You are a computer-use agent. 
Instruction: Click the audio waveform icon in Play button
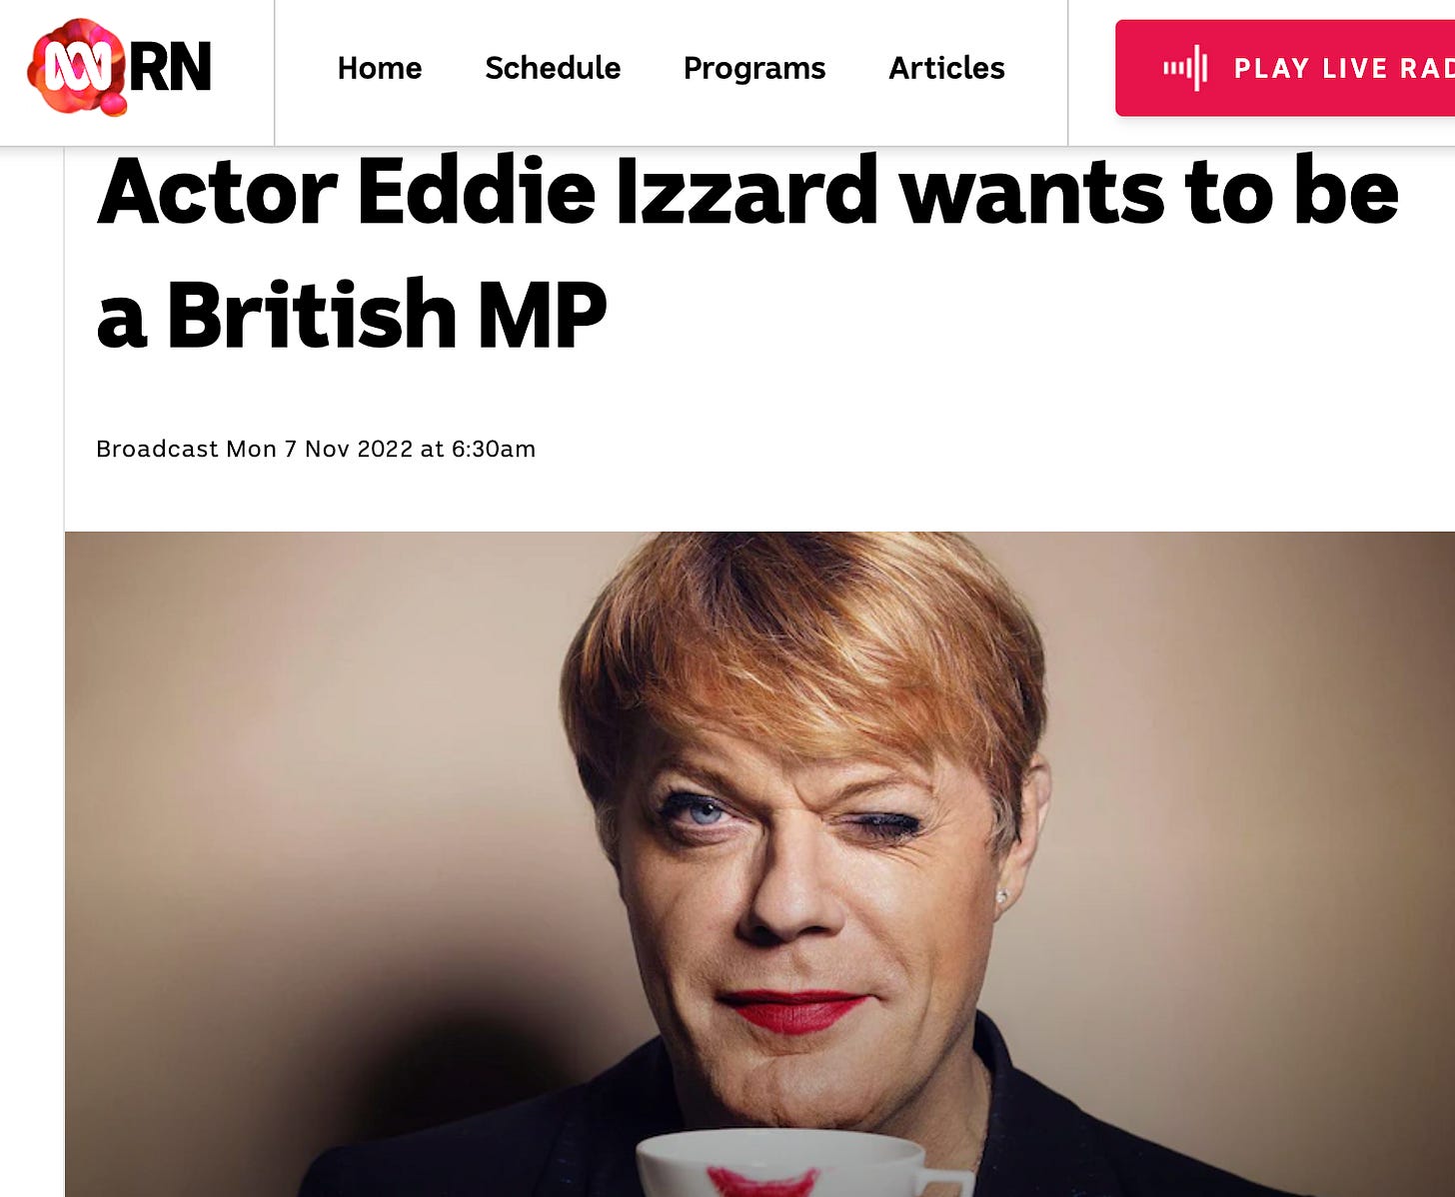click(x=1185, y=68)
